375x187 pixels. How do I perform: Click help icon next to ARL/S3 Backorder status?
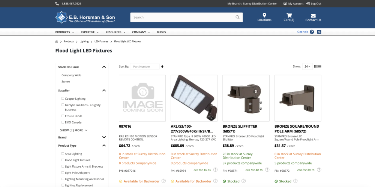click(216, 181)
